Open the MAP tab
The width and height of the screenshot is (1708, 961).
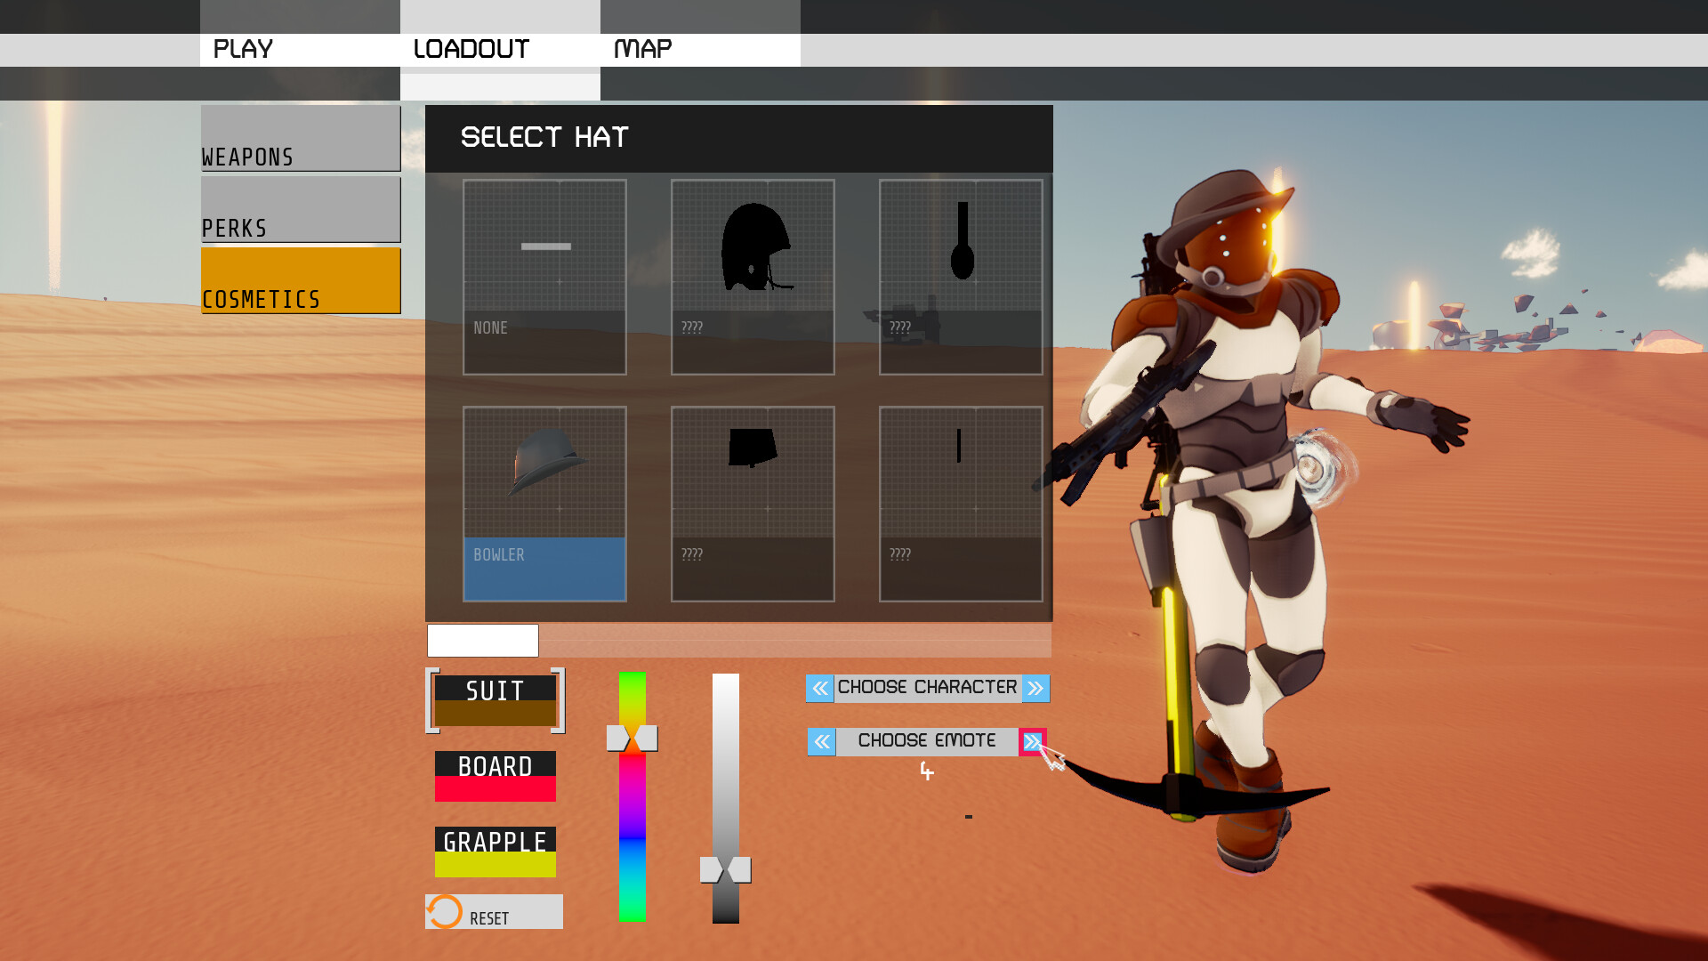[641, 49]
